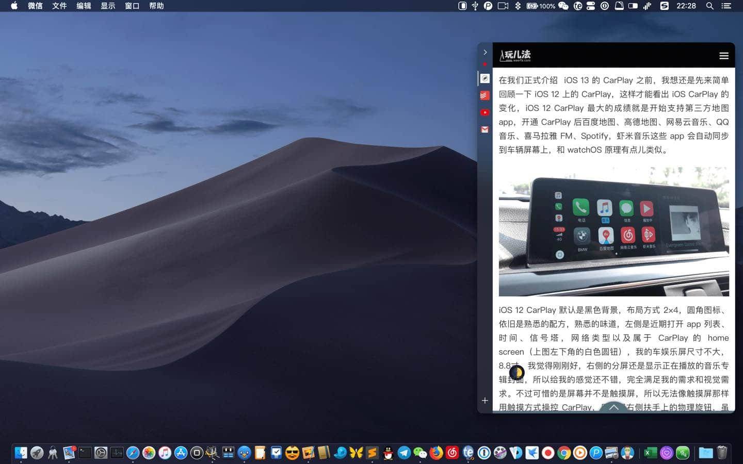Viewport: 743px width, 464px height.
Task: Launch QQ penguin from the Dock
Action: [388, 453]
